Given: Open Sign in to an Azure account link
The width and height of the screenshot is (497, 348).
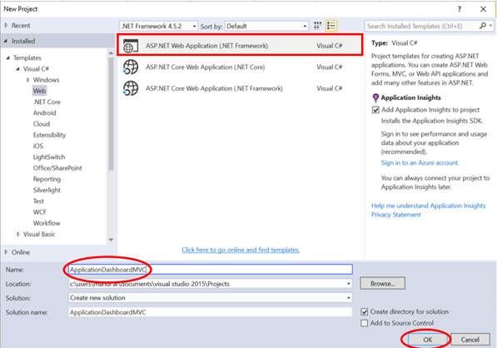Looking at the screenshot, I should tap(420, 163).
